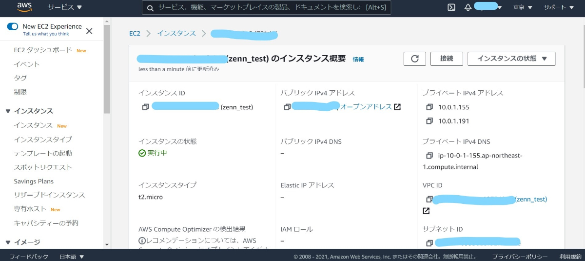Open the 情報 info link
The image size is (585, 261).
(x=358, y=59)
